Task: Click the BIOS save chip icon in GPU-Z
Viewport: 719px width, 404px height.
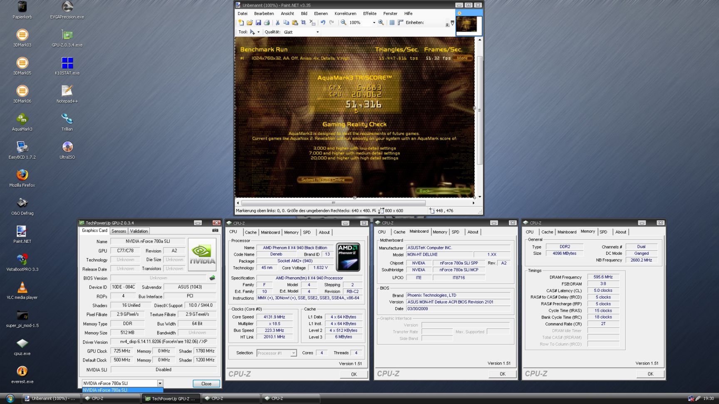Action: click(x=212, y=278)
